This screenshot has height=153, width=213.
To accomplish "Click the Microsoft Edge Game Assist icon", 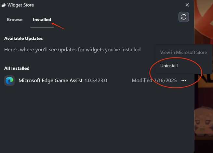I will pyautogui.click(x=9, y=81).
